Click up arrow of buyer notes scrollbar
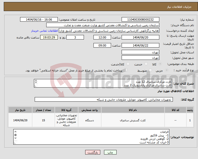This screenshot has width=198, height=159. 15,132
